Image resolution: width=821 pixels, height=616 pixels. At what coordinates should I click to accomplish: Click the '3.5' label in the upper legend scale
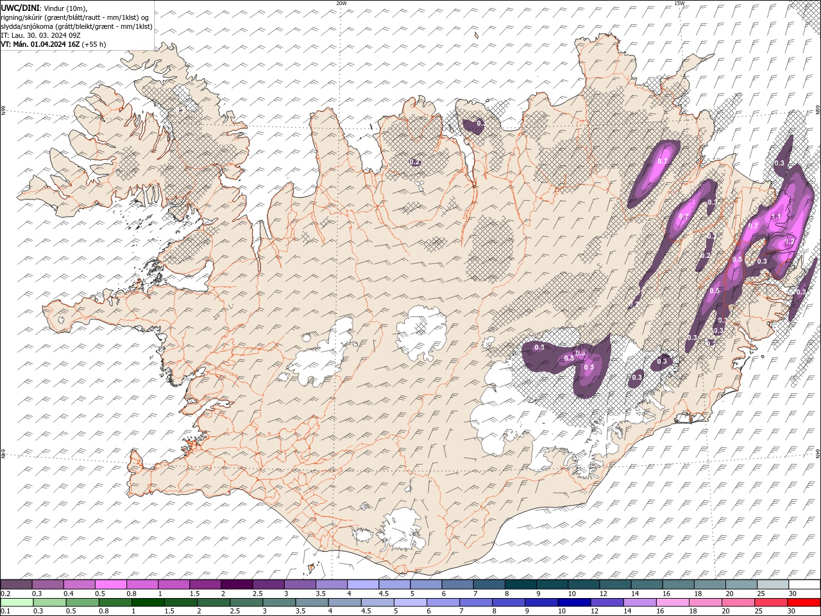point(321,594)
